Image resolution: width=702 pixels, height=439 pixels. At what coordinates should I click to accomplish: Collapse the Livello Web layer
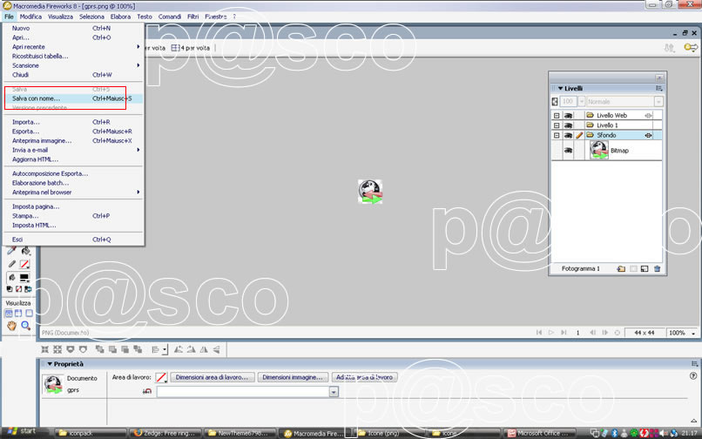click(557, 116)
